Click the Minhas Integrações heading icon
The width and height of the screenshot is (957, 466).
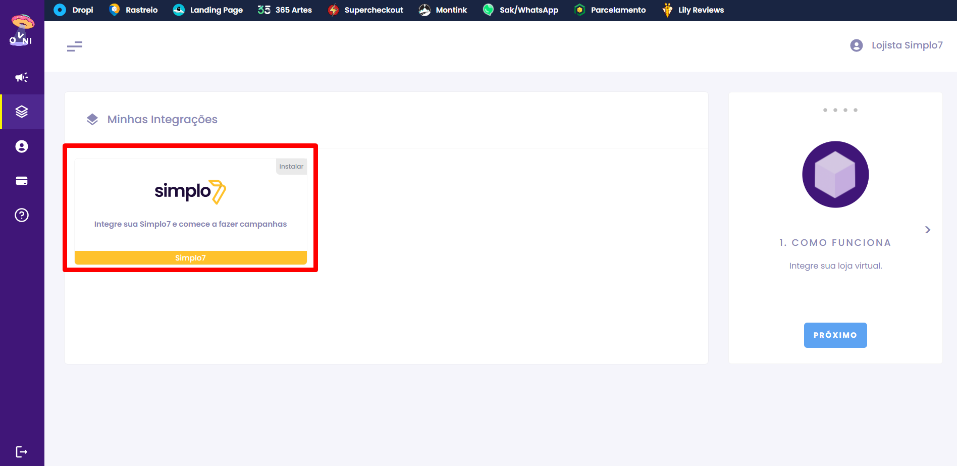[92, 119]
